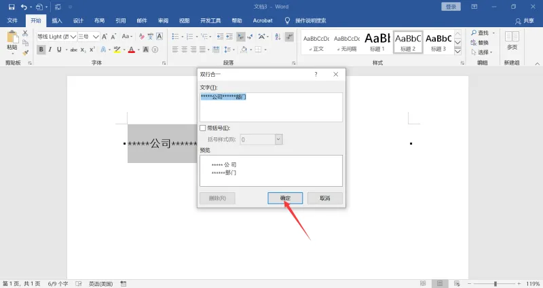Switch to web layout view in status bar
Image resolution: width=543 pixels, height=288 pixels.
click(457, 283)
